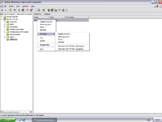Click the greyed Add to Group icon
Screen dimensions: 162x122
click(67, 10)
